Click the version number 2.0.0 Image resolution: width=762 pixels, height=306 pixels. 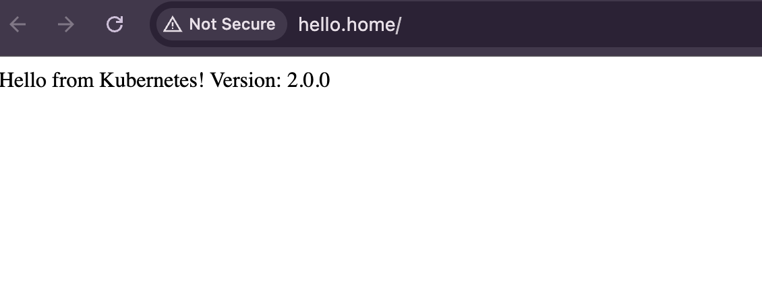308,81
